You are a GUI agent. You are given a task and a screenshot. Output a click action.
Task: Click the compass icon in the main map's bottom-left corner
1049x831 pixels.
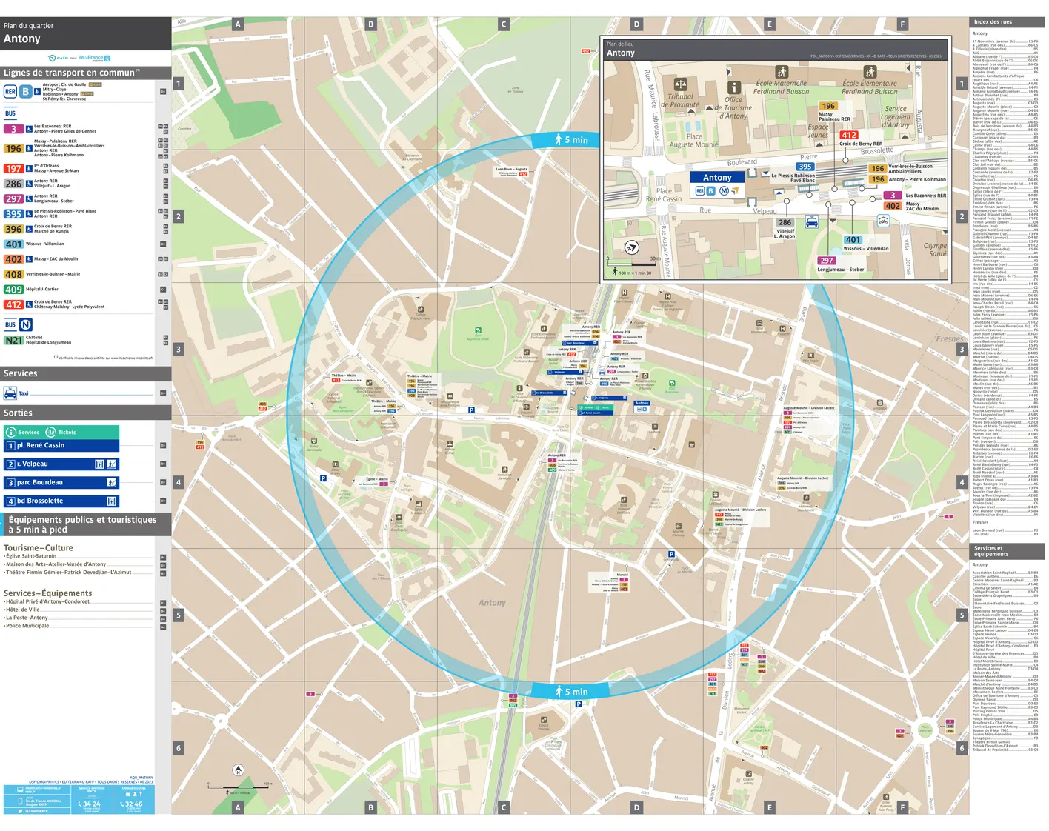pos(238,770)
